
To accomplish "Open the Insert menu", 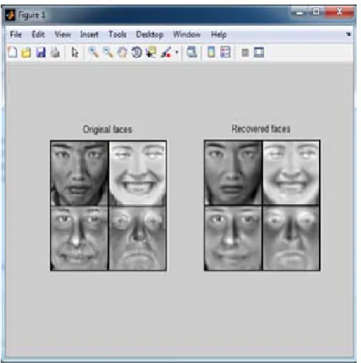I will (x=89, y=34).
